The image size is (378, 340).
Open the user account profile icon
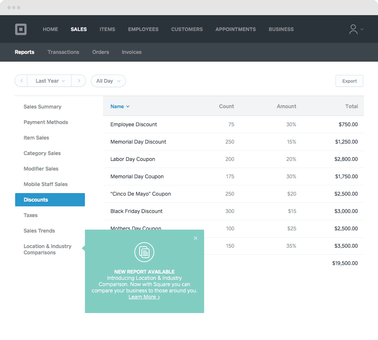tap(354, 30)
